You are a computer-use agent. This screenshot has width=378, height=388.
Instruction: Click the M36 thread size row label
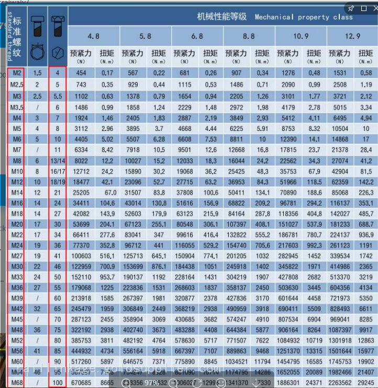pyautogui.click(x=17, y=287)
